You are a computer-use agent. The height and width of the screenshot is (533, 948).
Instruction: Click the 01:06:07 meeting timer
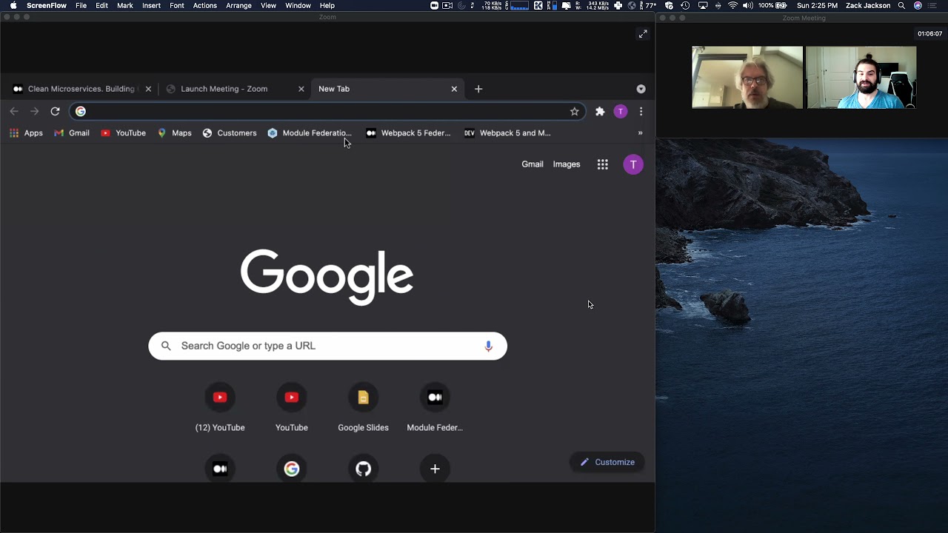(930, 33)
